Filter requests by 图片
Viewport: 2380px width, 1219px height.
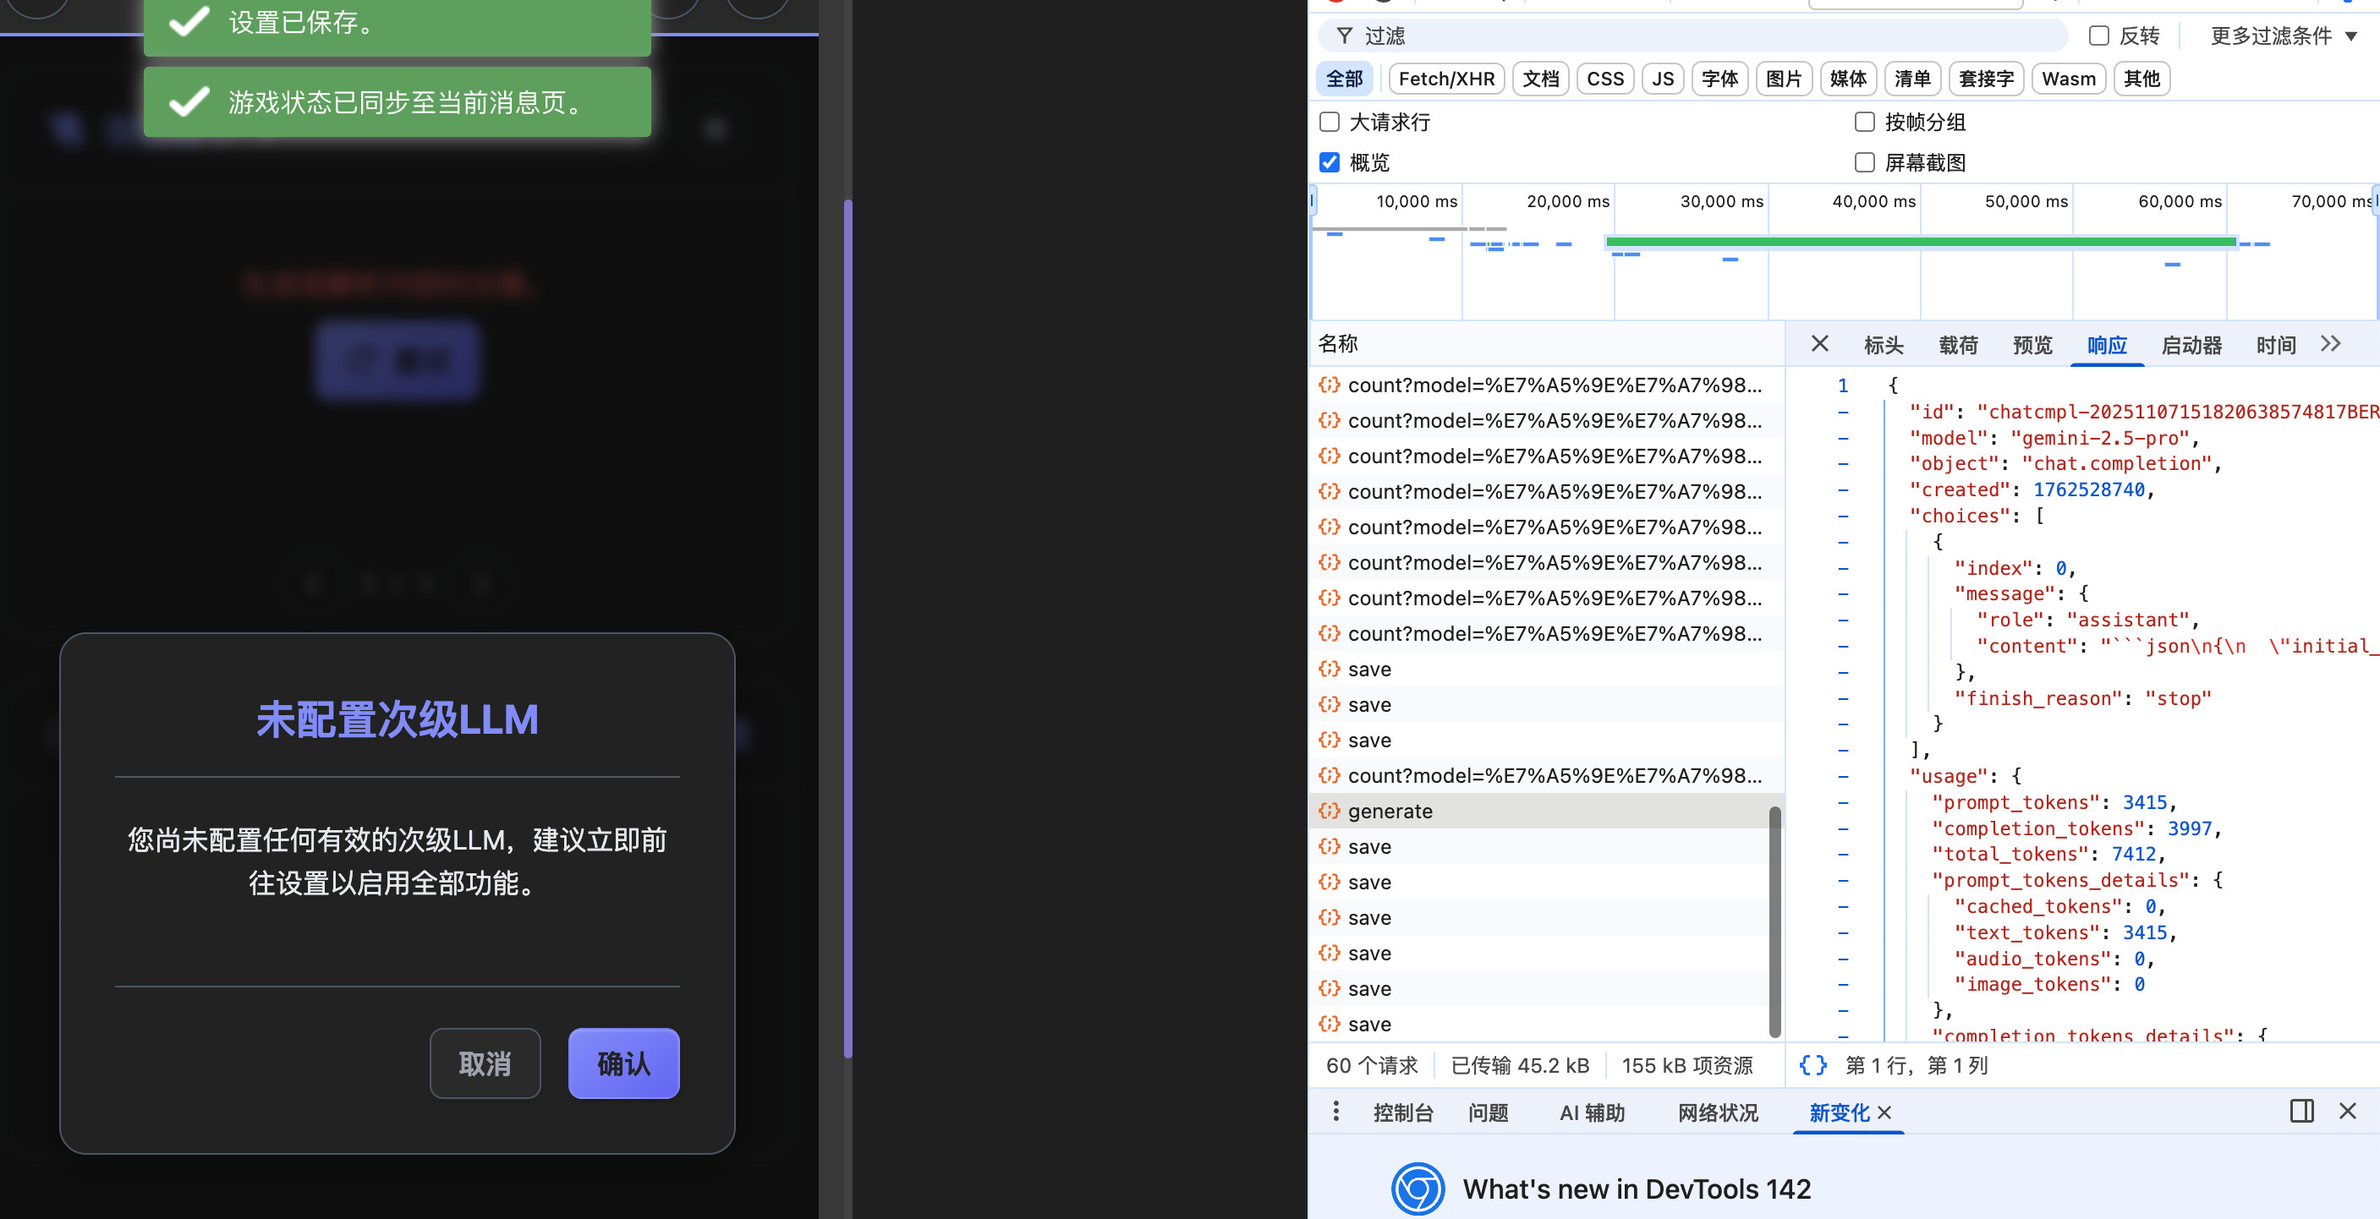[x=1783, y=79]
